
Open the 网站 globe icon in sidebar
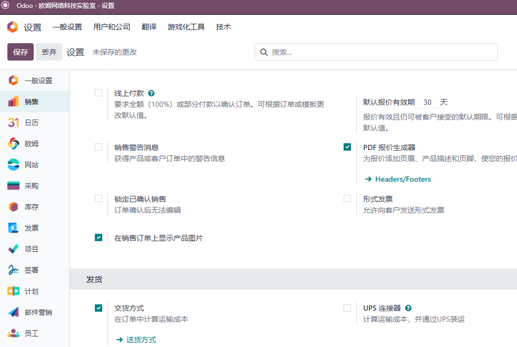pyautogui.click(x=13, y=165)
